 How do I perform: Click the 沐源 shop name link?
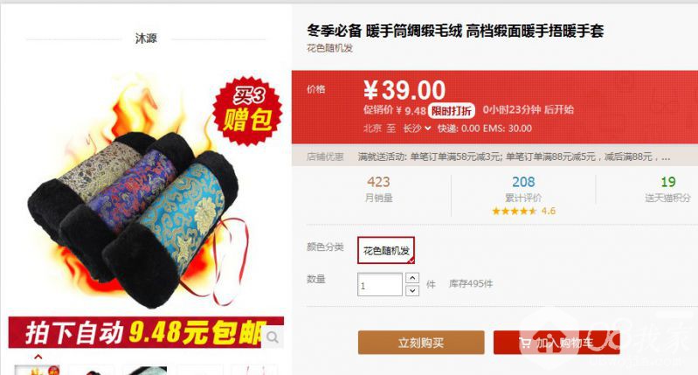(146, 38)
